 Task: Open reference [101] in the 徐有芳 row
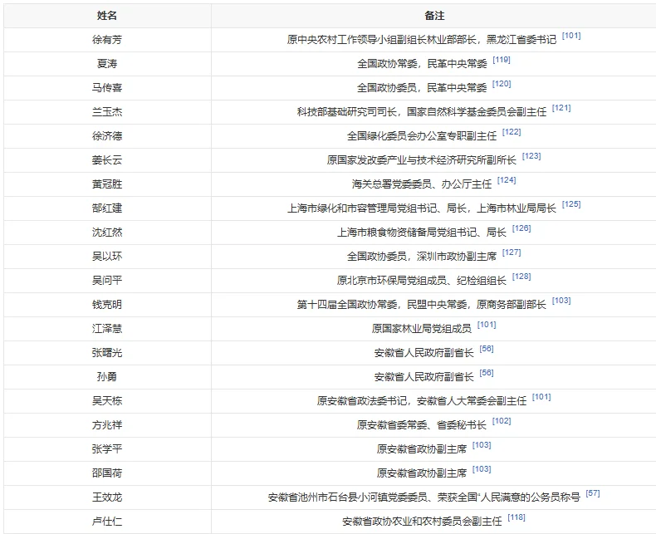(x=571, y=36)
